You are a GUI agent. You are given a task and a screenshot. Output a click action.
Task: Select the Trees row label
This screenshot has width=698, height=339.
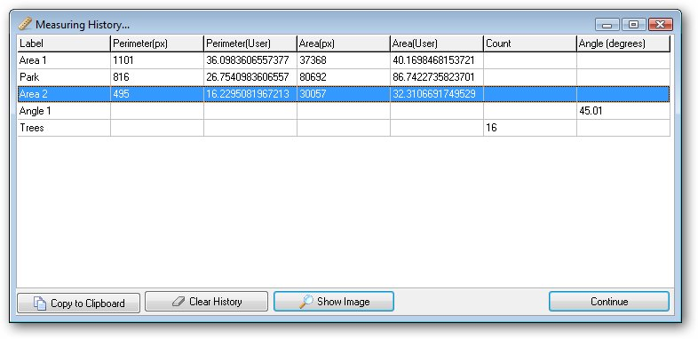(32, 128)
